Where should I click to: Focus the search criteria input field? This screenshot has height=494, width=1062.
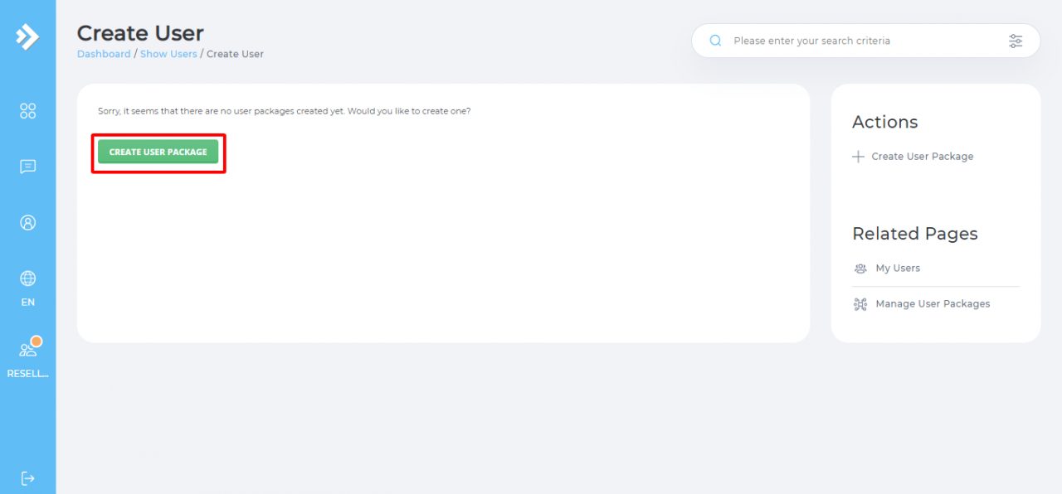863,41
